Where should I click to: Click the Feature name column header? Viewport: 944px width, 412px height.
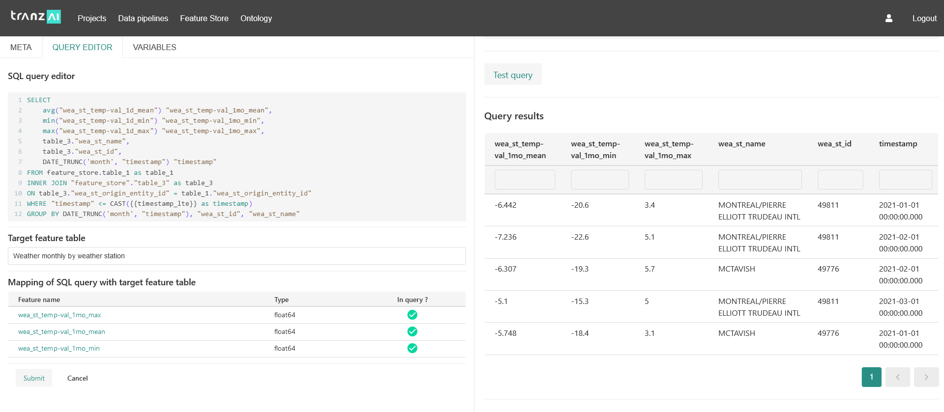click(39, 300)
